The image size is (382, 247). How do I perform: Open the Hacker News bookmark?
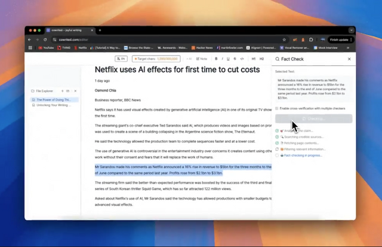click(202, 48)
